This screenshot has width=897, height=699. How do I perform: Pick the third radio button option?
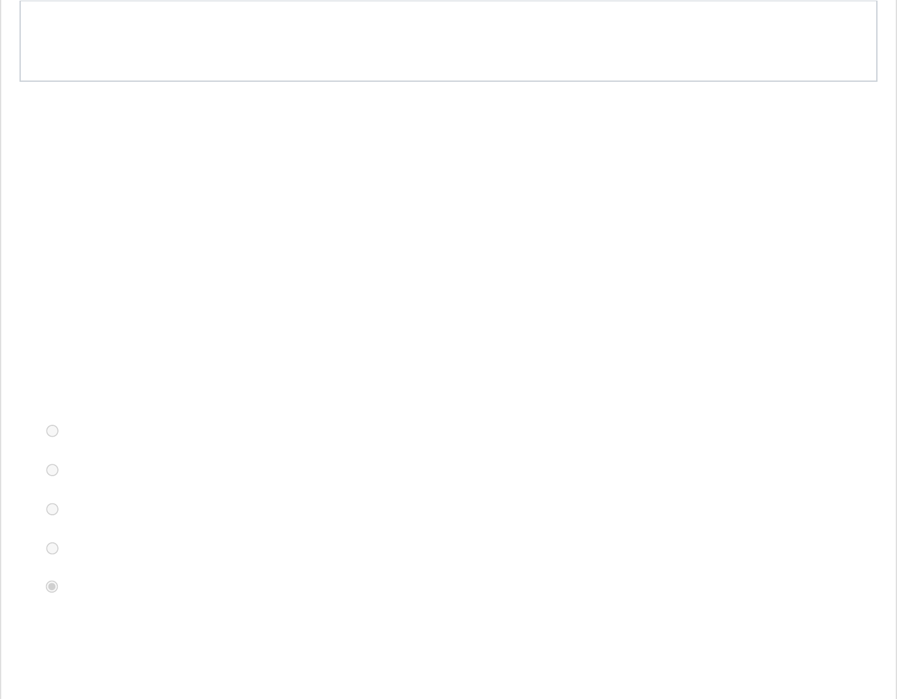(x=52, y=509)
